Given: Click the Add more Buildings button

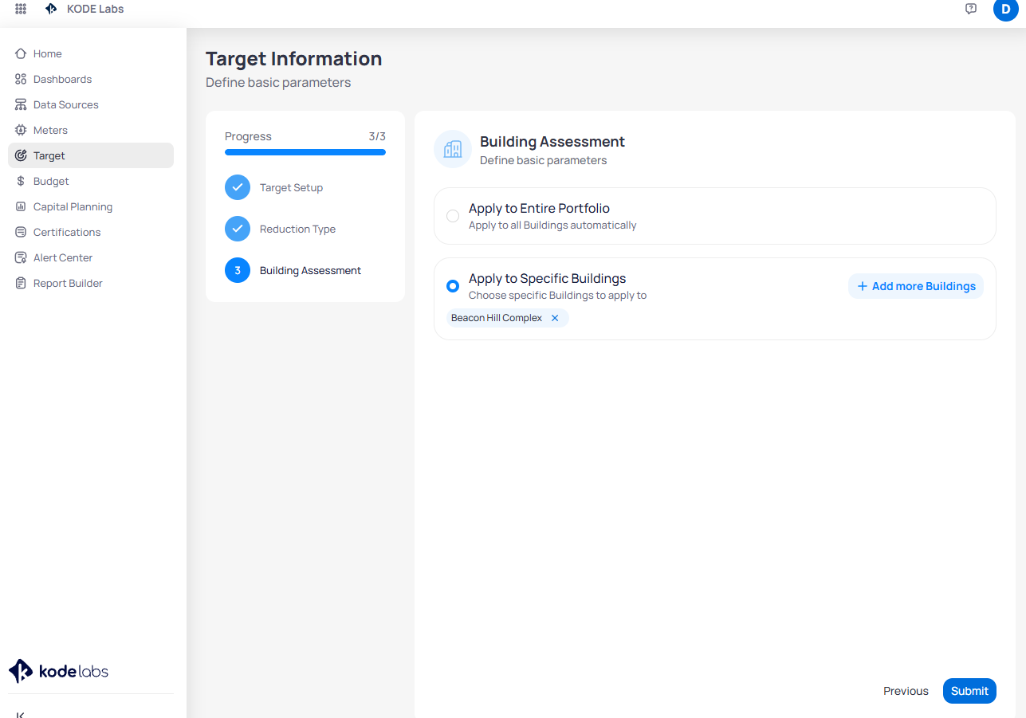Looking at the screenshot, I should pos(916,286).
